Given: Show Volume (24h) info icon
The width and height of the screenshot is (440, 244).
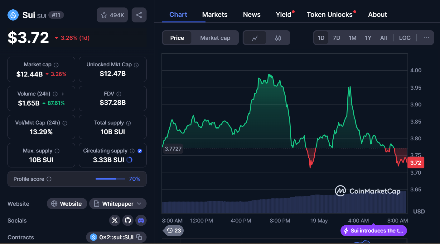Looking at the screenshot, I should pyautogui.click(x=55, y=94).
